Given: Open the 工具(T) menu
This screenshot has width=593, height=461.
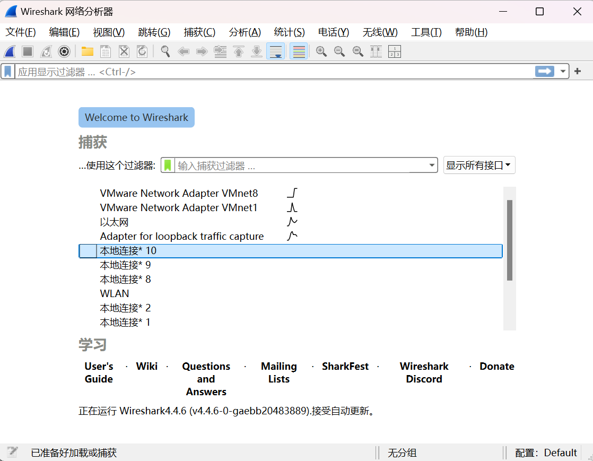Looking at the screenshot, I should 426,32.
